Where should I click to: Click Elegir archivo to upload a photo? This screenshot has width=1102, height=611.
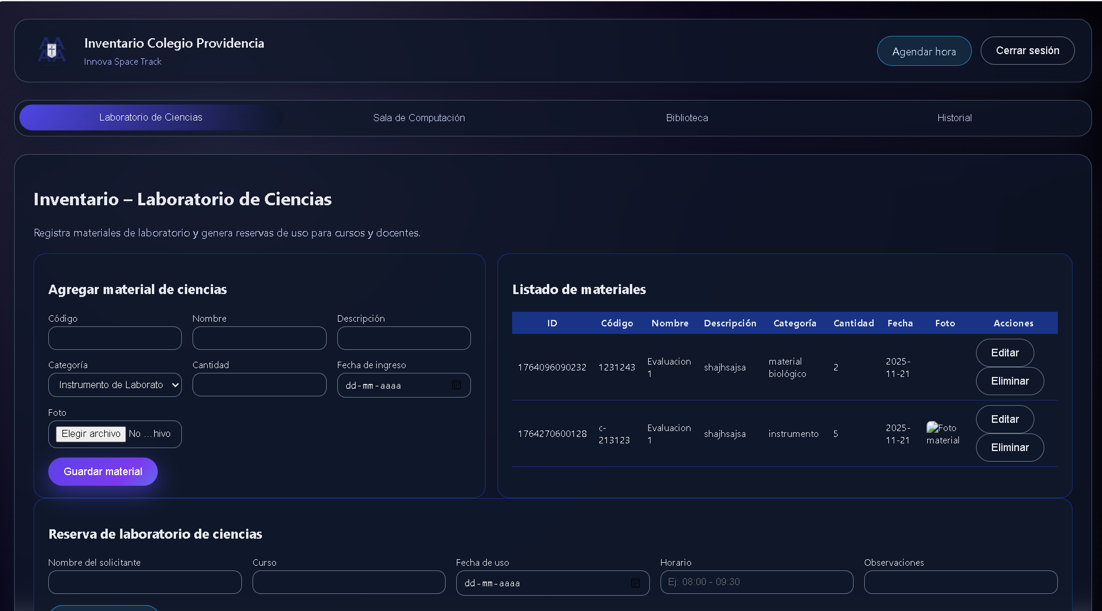click(91, 433)
